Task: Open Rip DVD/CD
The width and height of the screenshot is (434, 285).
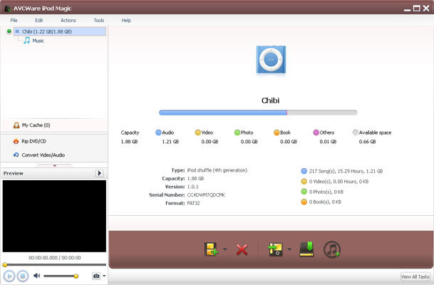Action: [33, 141]
